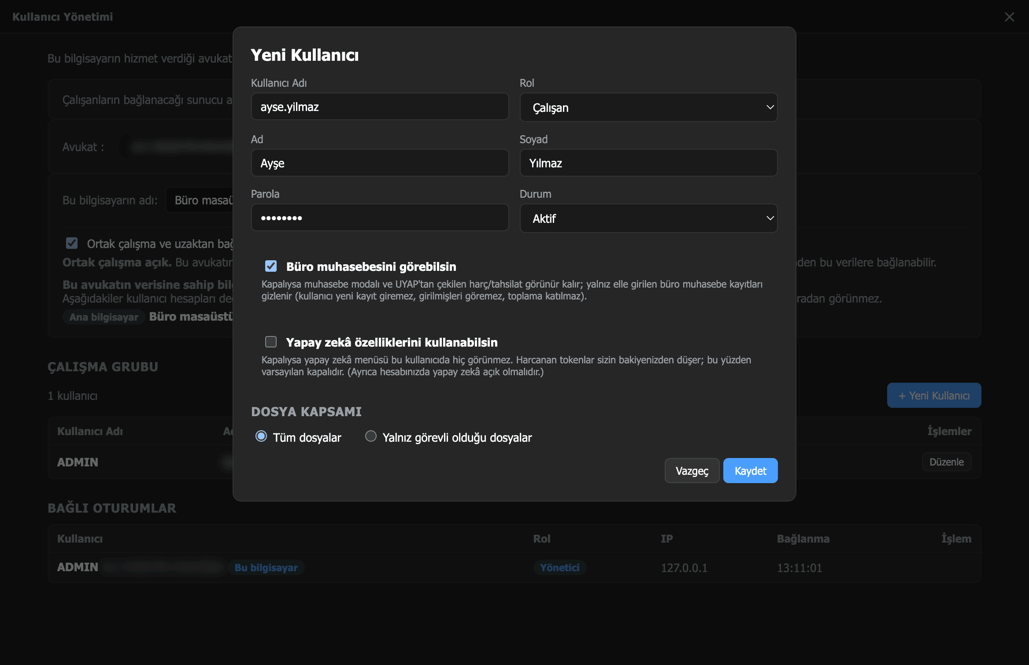Image resolution: width=1029 pixels, height=665 pixels.
Task: Click the Bu bilgisayar badge
Action: 266,568
